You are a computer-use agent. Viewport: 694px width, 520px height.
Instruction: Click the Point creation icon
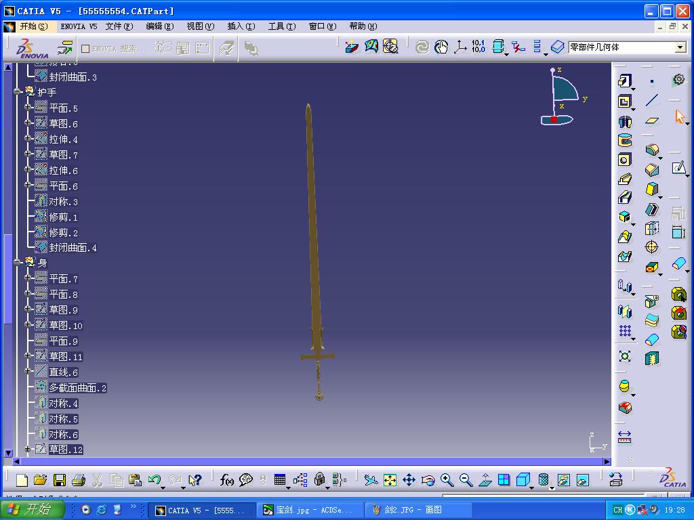pyautogui.click(x=651, y=81)
